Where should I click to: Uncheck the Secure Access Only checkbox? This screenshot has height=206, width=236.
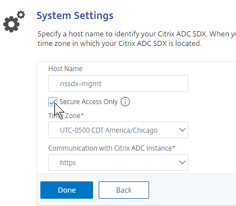(53, 102)
